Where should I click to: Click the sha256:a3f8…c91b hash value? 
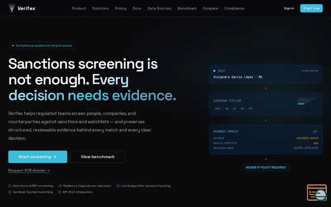coord(306,148)
